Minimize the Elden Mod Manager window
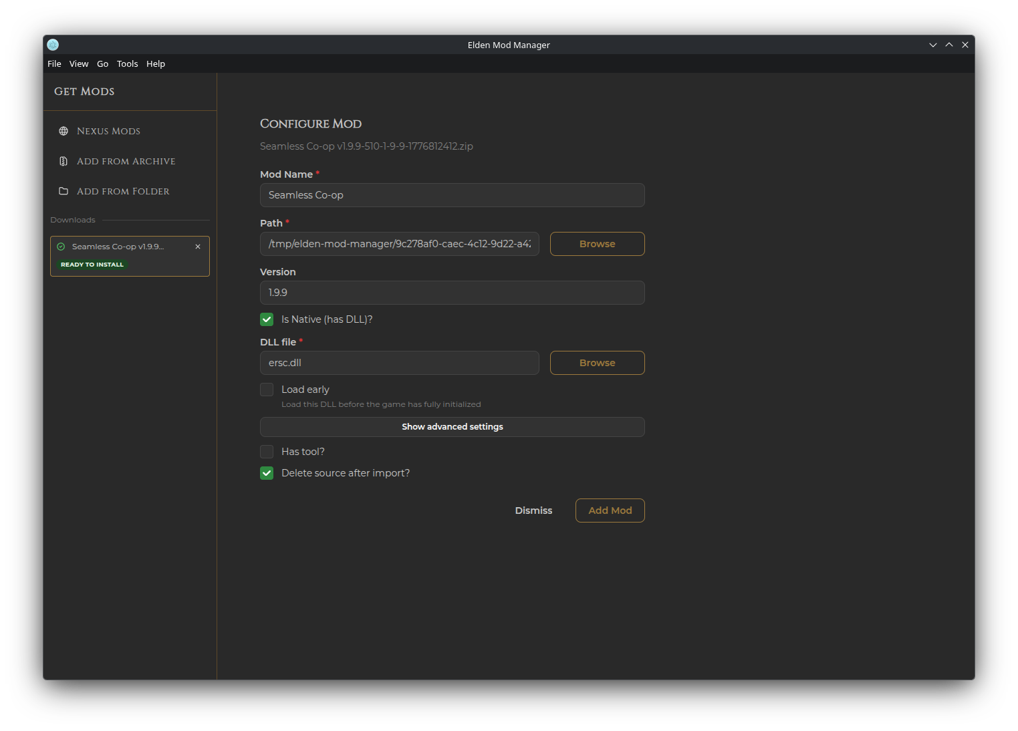The image size is (1018, 731). [933, 45]
